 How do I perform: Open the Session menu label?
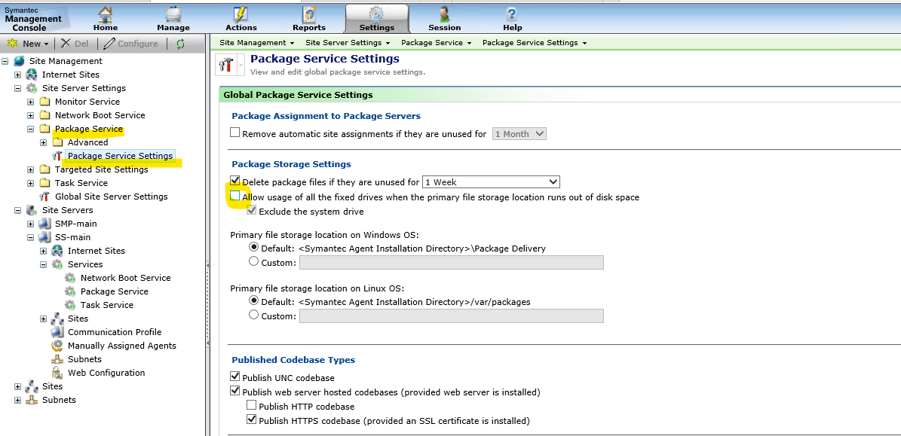click(444, 28)
